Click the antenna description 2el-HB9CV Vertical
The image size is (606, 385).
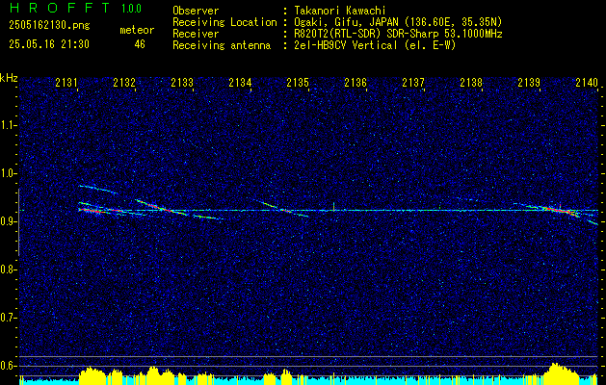coord(375,45)
